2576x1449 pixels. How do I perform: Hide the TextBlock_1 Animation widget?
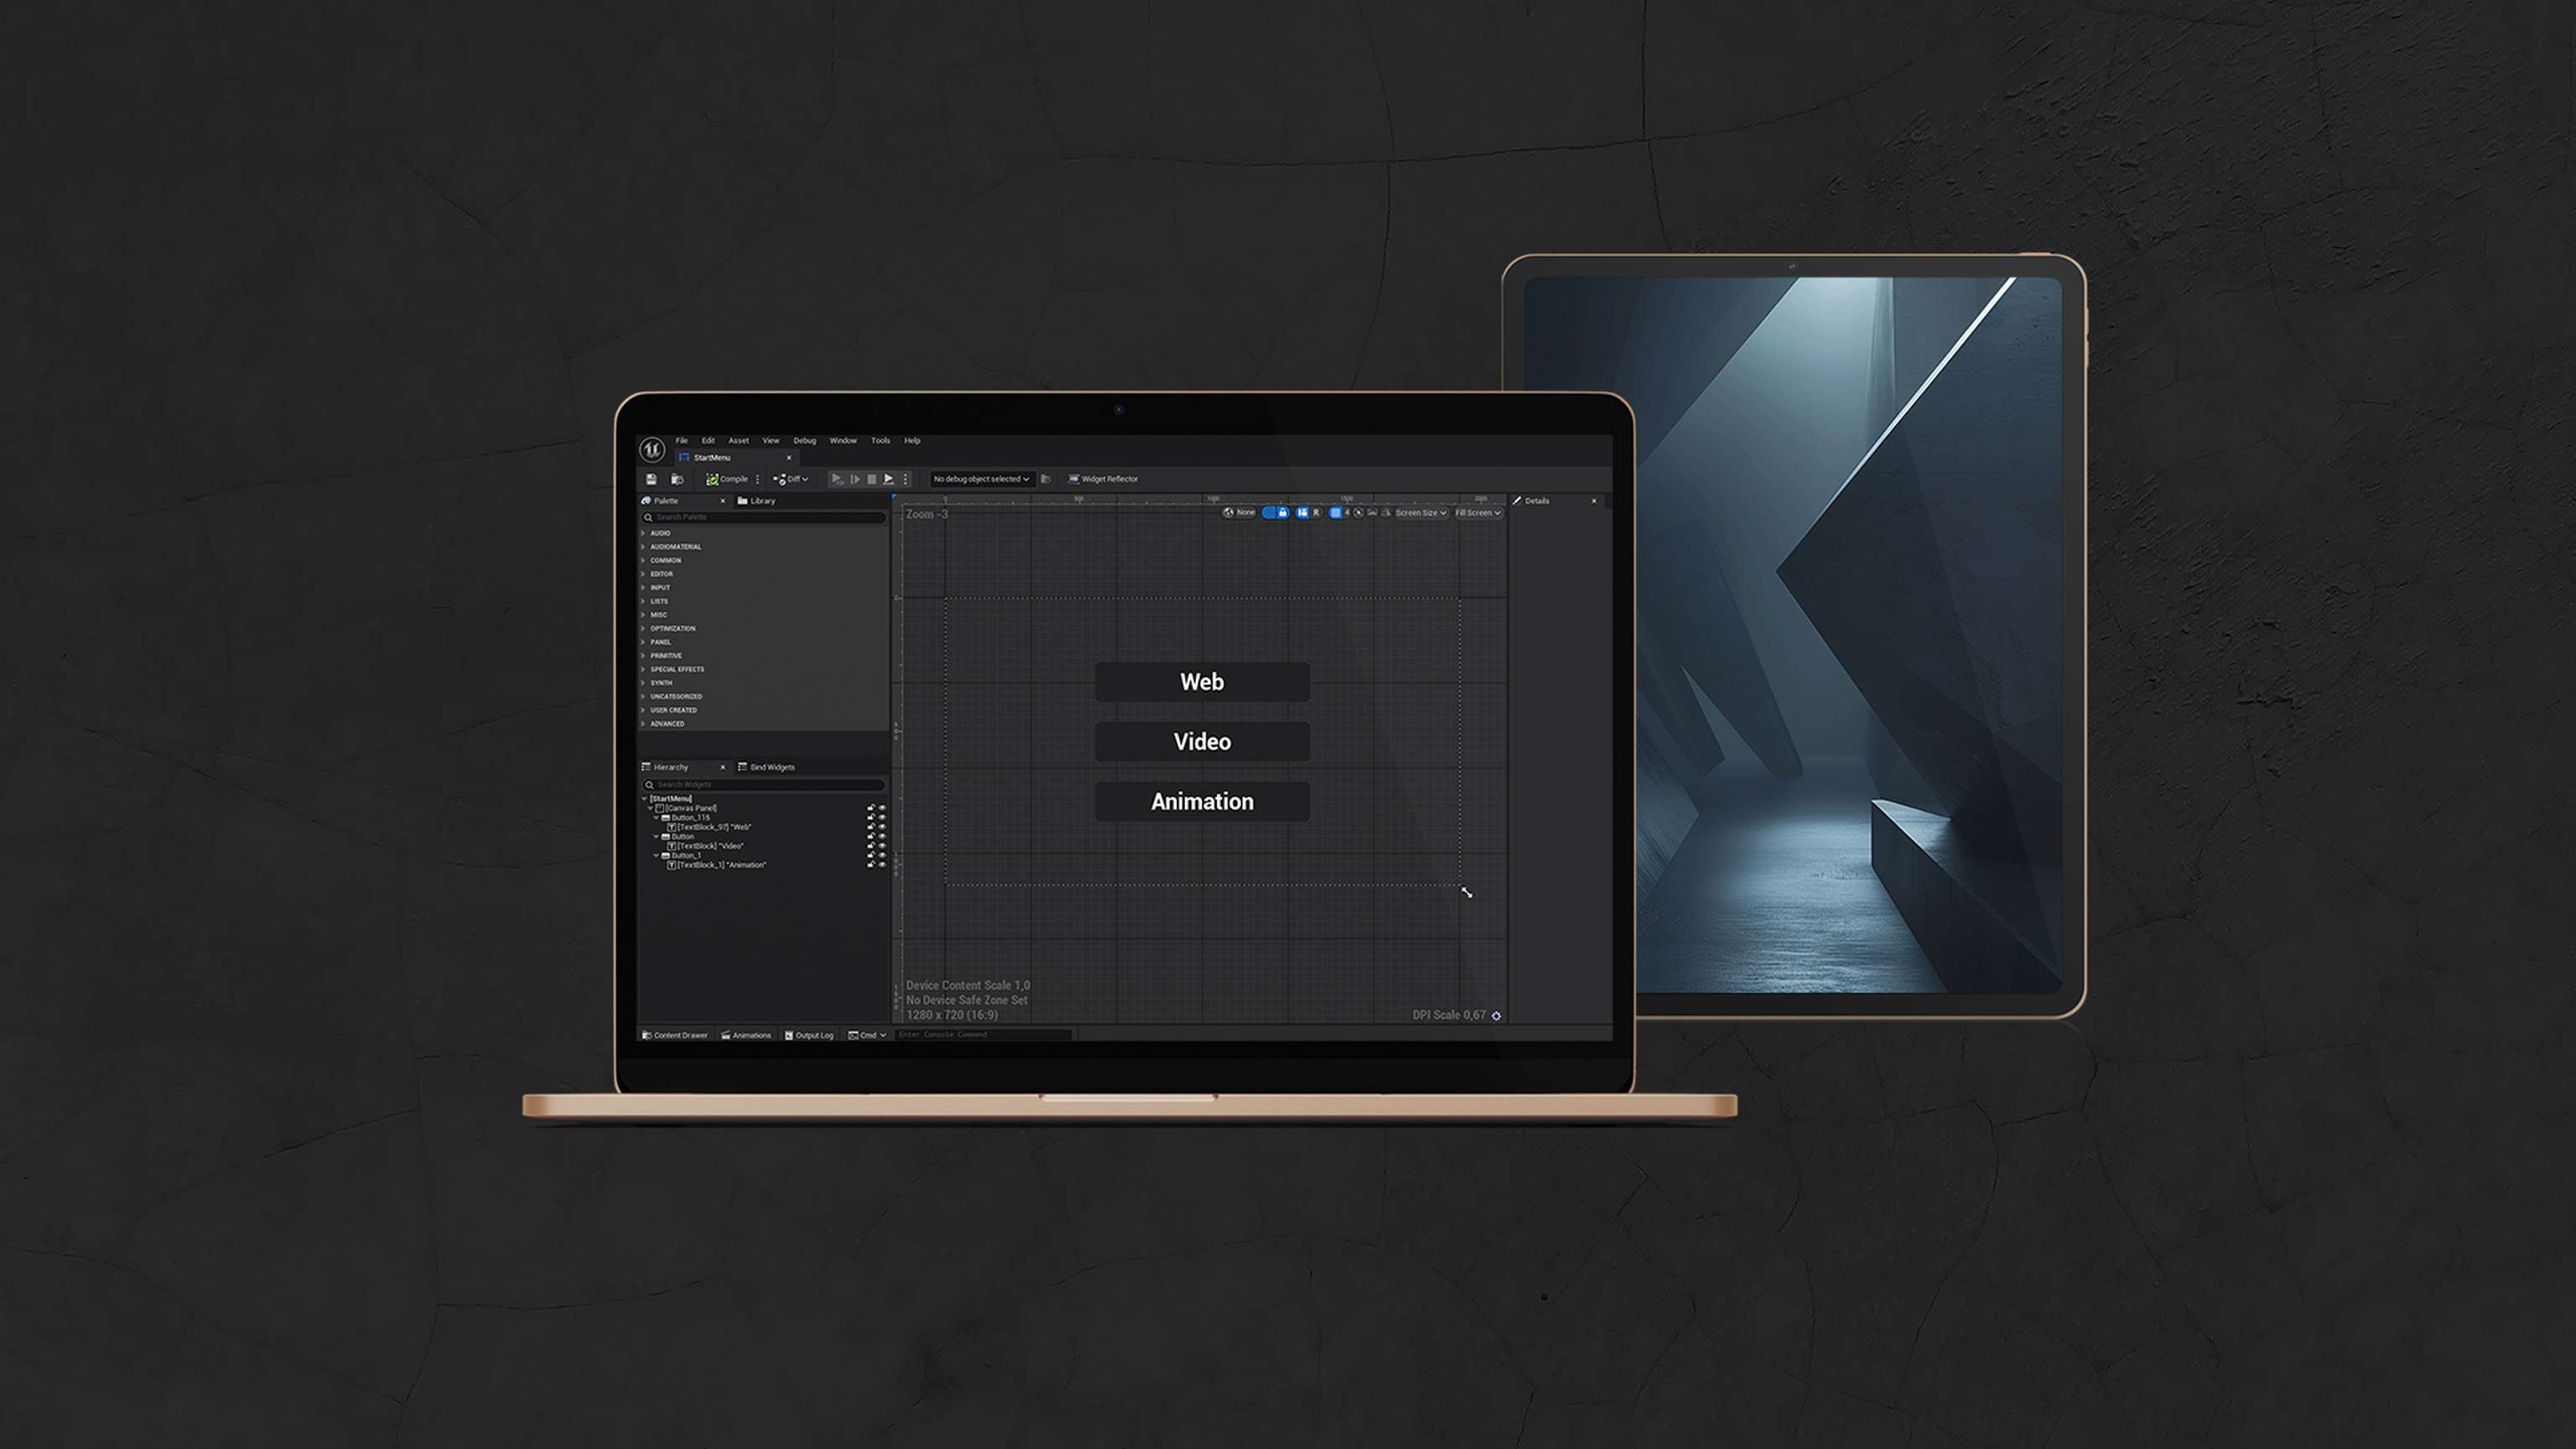tap(882, 865)
